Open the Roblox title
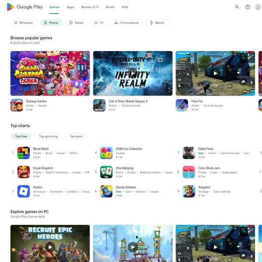Screen dimensions: 262x262 (38, 187)
